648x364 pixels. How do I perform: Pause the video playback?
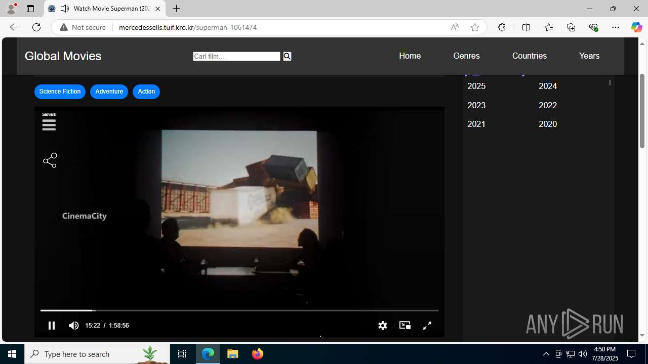[51, 326]
